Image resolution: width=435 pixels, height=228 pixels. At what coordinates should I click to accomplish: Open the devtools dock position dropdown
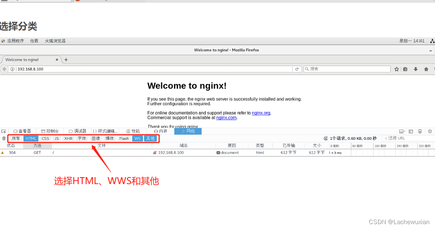(x=402, y=131)
